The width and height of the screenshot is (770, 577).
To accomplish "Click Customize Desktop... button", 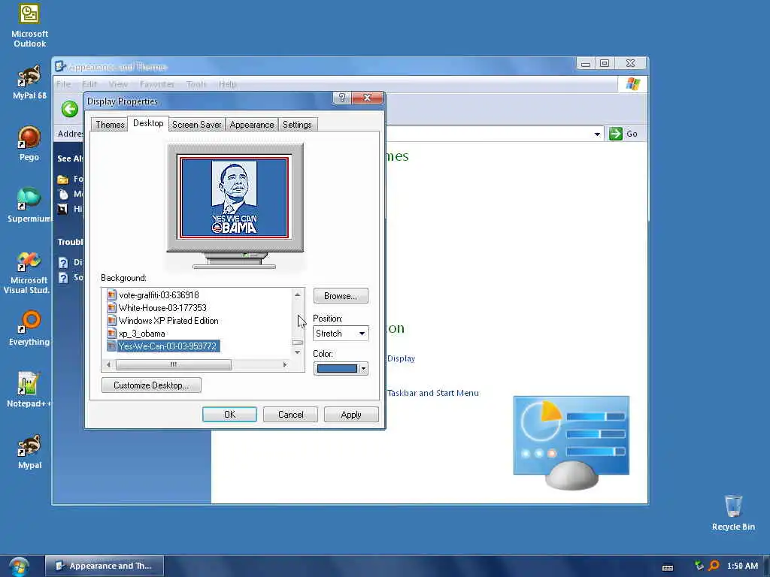I will [x=151, y=385].
